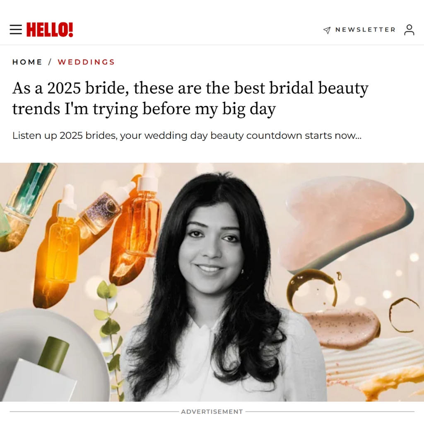
Task: Click the breadcrumb slash separator
Action: click(x=50, y=62)
